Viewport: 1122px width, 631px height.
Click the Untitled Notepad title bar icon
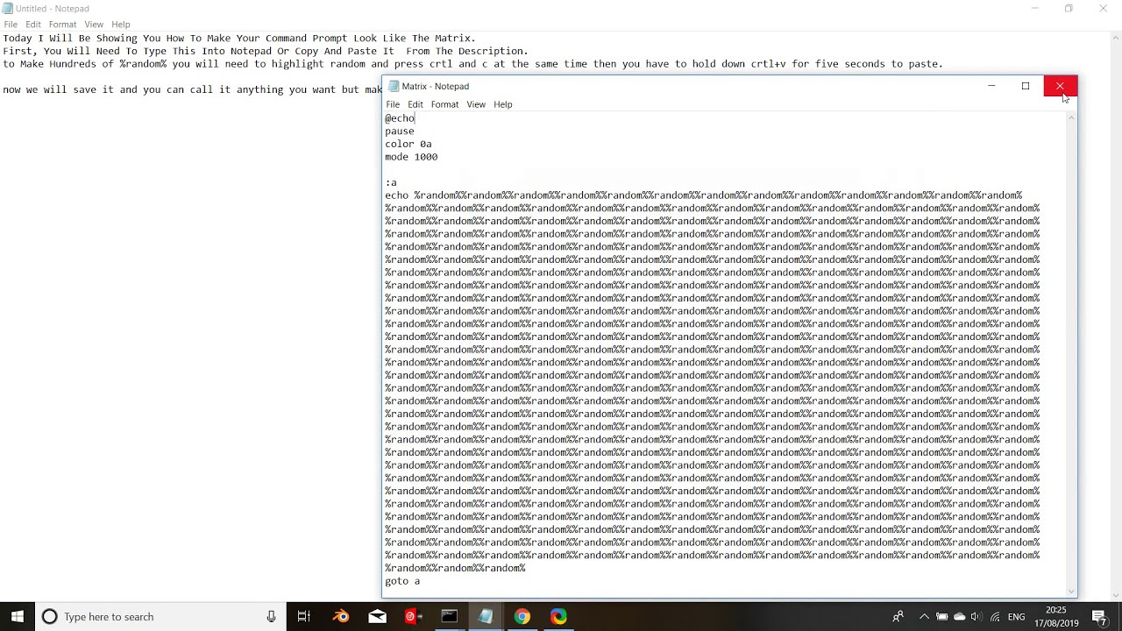pyautogui.click(x=8, y=9)
